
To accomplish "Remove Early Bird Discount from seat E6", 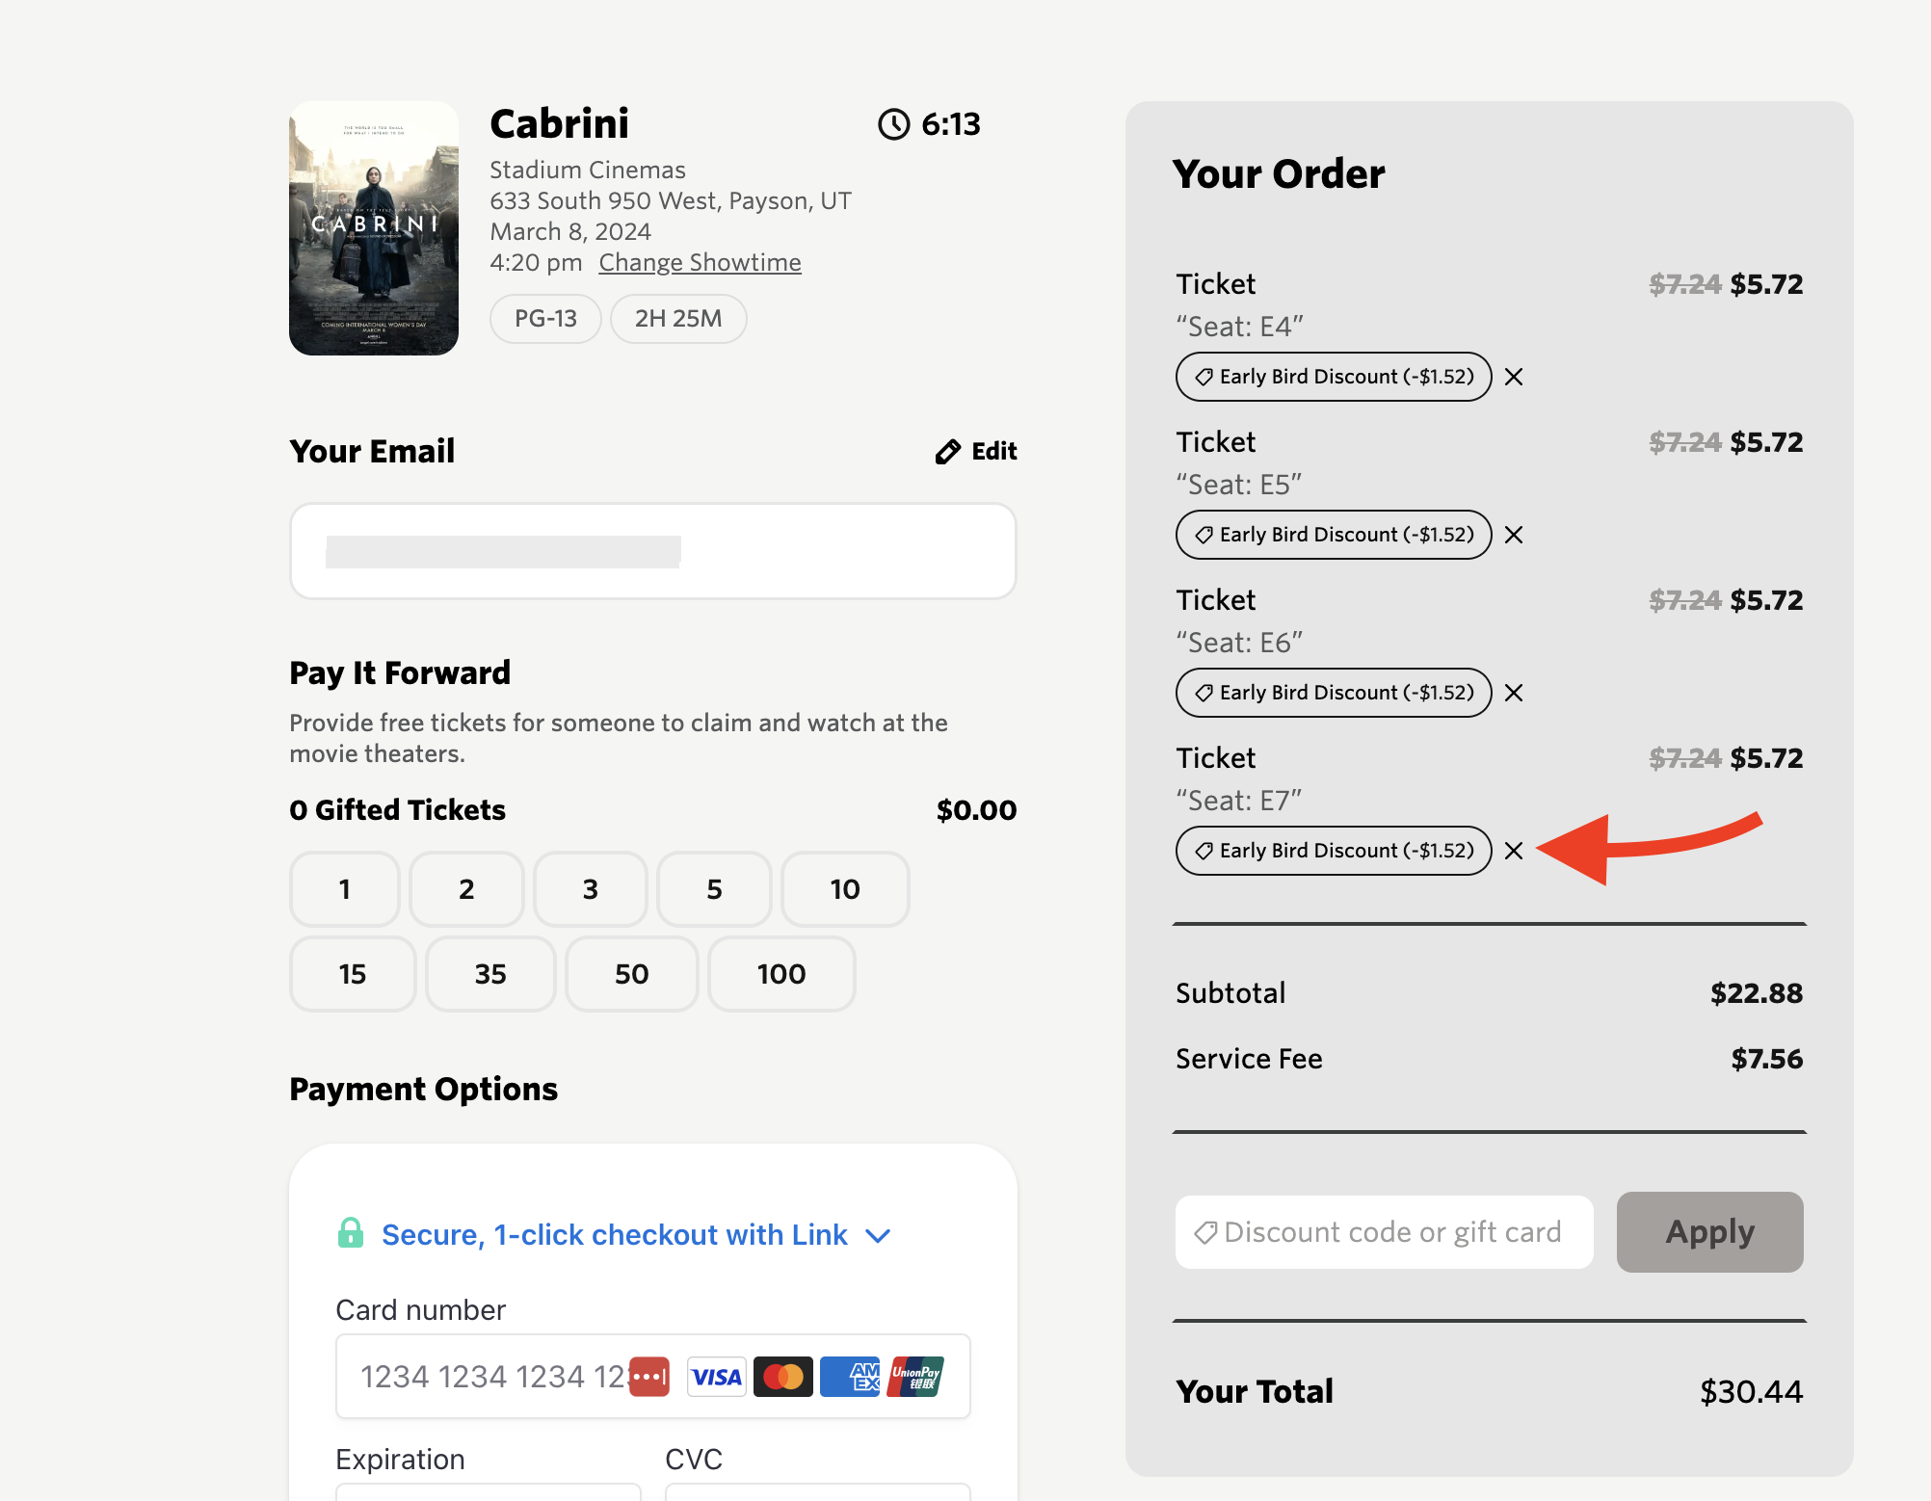I will tap(1514, 693).
